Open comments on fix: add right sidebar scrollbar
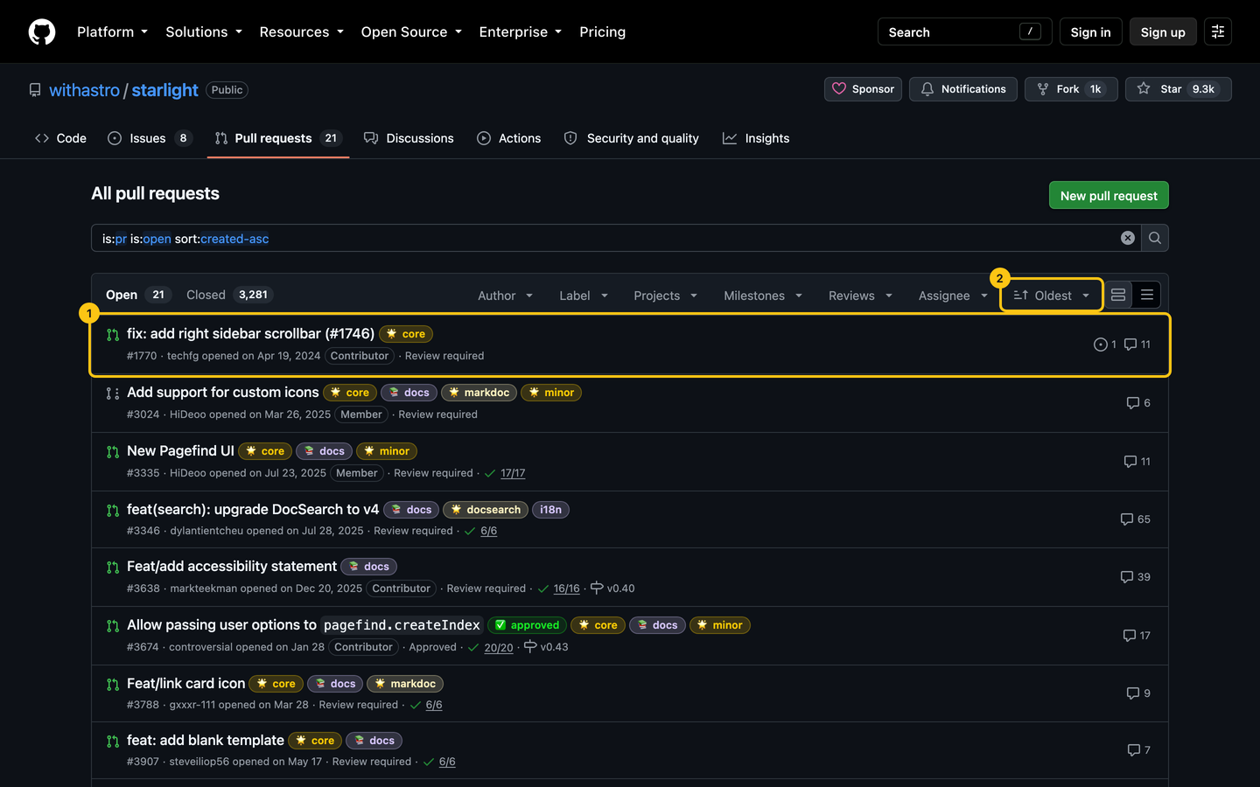Screen dimensions: 1260x787 tap(1137, 345)
